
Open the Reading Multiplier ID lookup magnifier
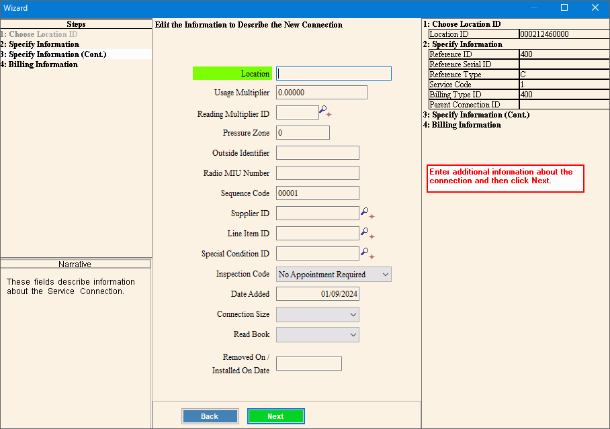point(324,111)
